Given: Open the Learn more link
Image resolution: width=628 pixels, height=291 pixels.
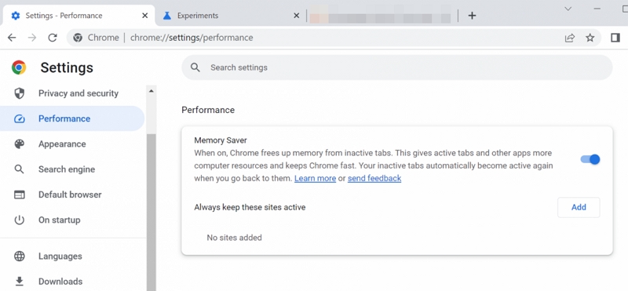Looking at the screenshot, I should pyautogui.click(x=316, y=179).
